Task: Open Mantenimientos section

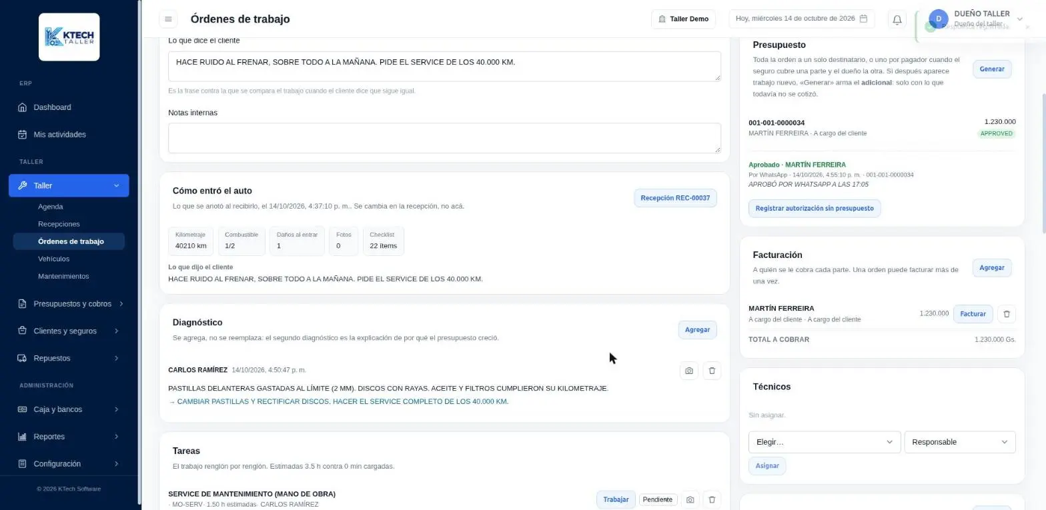Action: [x=63, y=276]
